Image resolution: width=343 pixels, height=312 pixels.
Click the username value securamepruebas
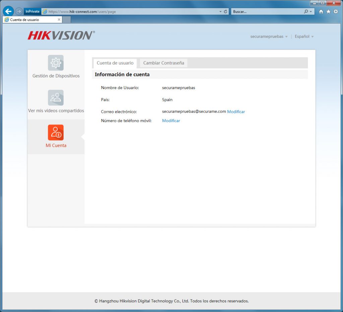(x=179, y=88)
